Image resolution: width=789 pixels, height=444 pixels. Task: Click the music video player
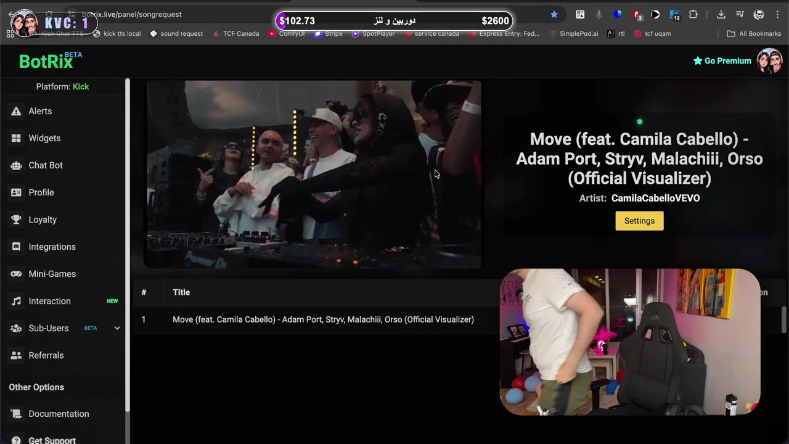pos(313,175)
